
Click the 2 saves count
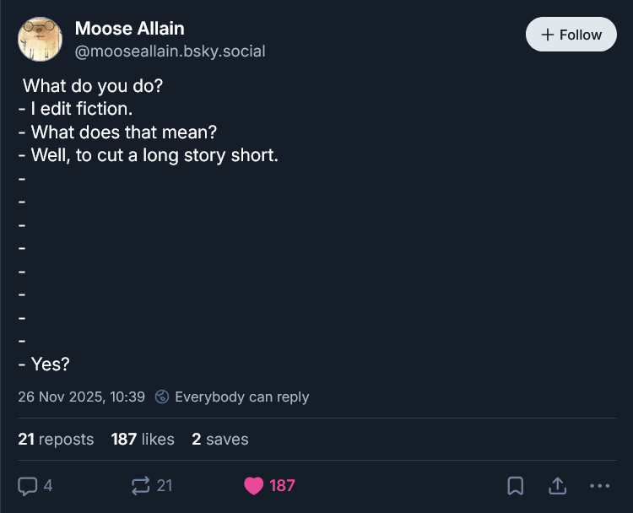(x=219, y=440)
